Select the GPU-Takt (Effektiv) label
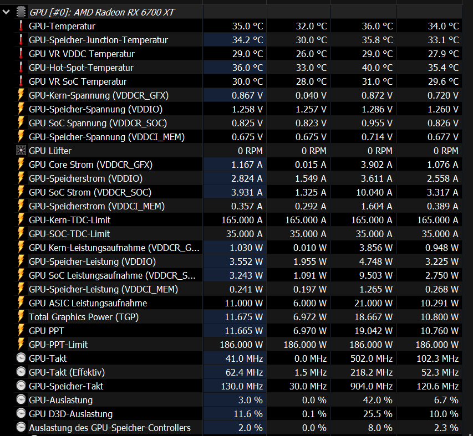The height and width of the screenshot is (436, 473). (x=67, y=373)
